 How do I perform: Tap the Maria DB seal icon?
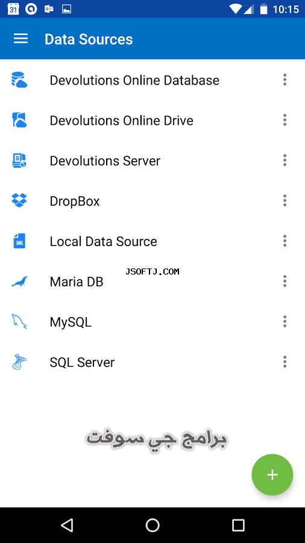click(19, 282)
